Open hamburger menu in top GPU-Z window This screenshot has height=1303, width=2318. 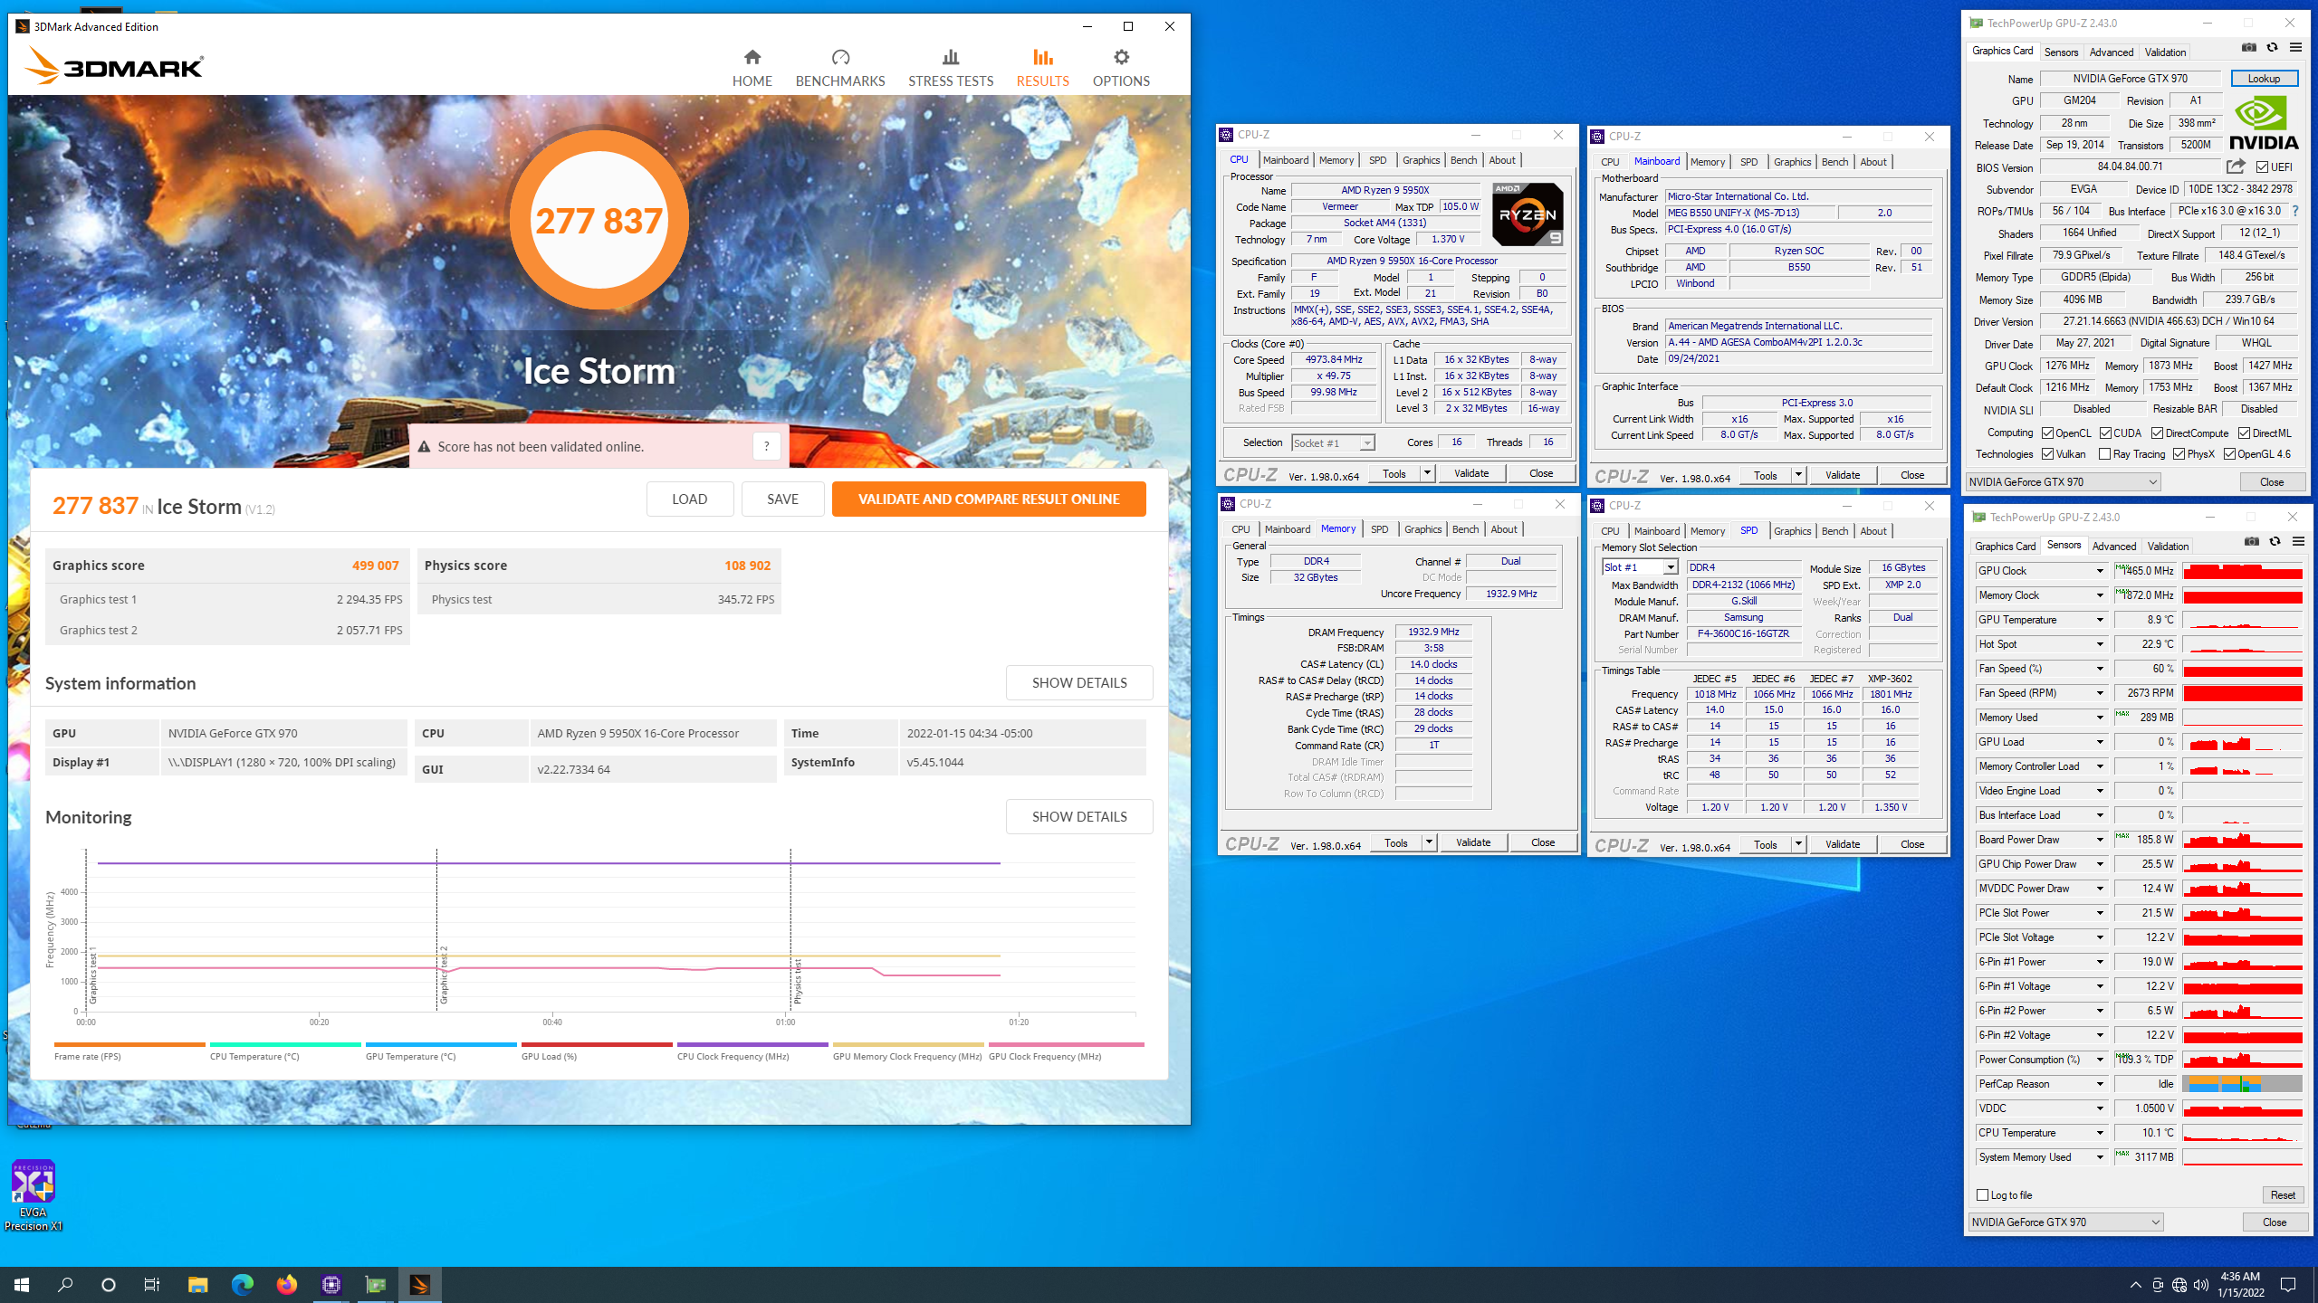(2295, 48)
